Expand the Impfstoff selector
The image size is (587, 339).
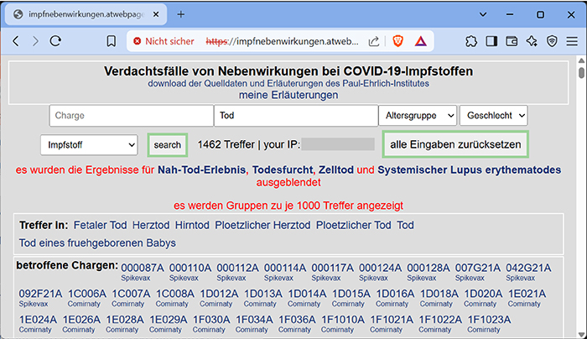tap(88, 145)
